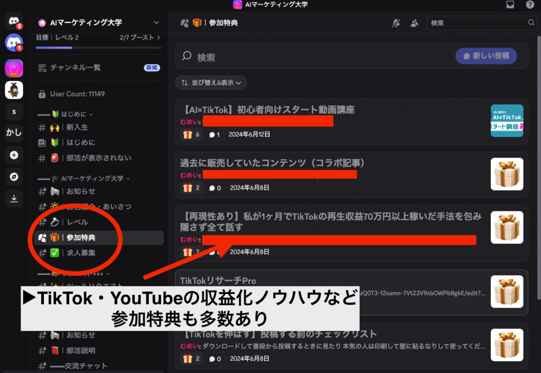Open the Inbox icon in title bar

click(x=510, y=4)
